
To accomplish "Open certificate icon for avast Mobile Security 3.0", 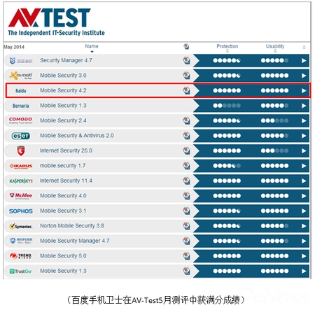I will tap(186, 76).
